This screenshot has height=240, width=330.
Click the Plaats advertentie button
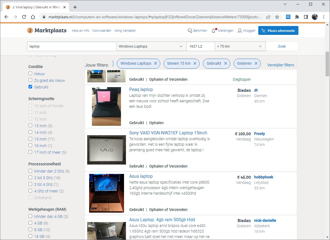pos(278,30)
